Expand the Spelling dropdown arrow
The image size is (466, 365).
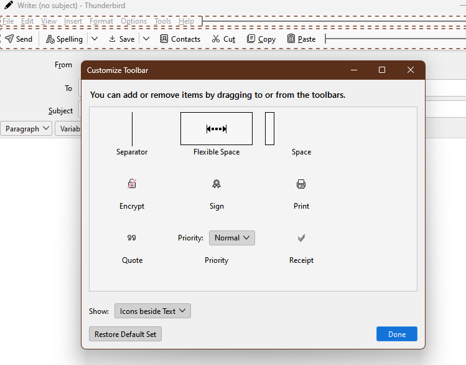[x=95, y=39]
